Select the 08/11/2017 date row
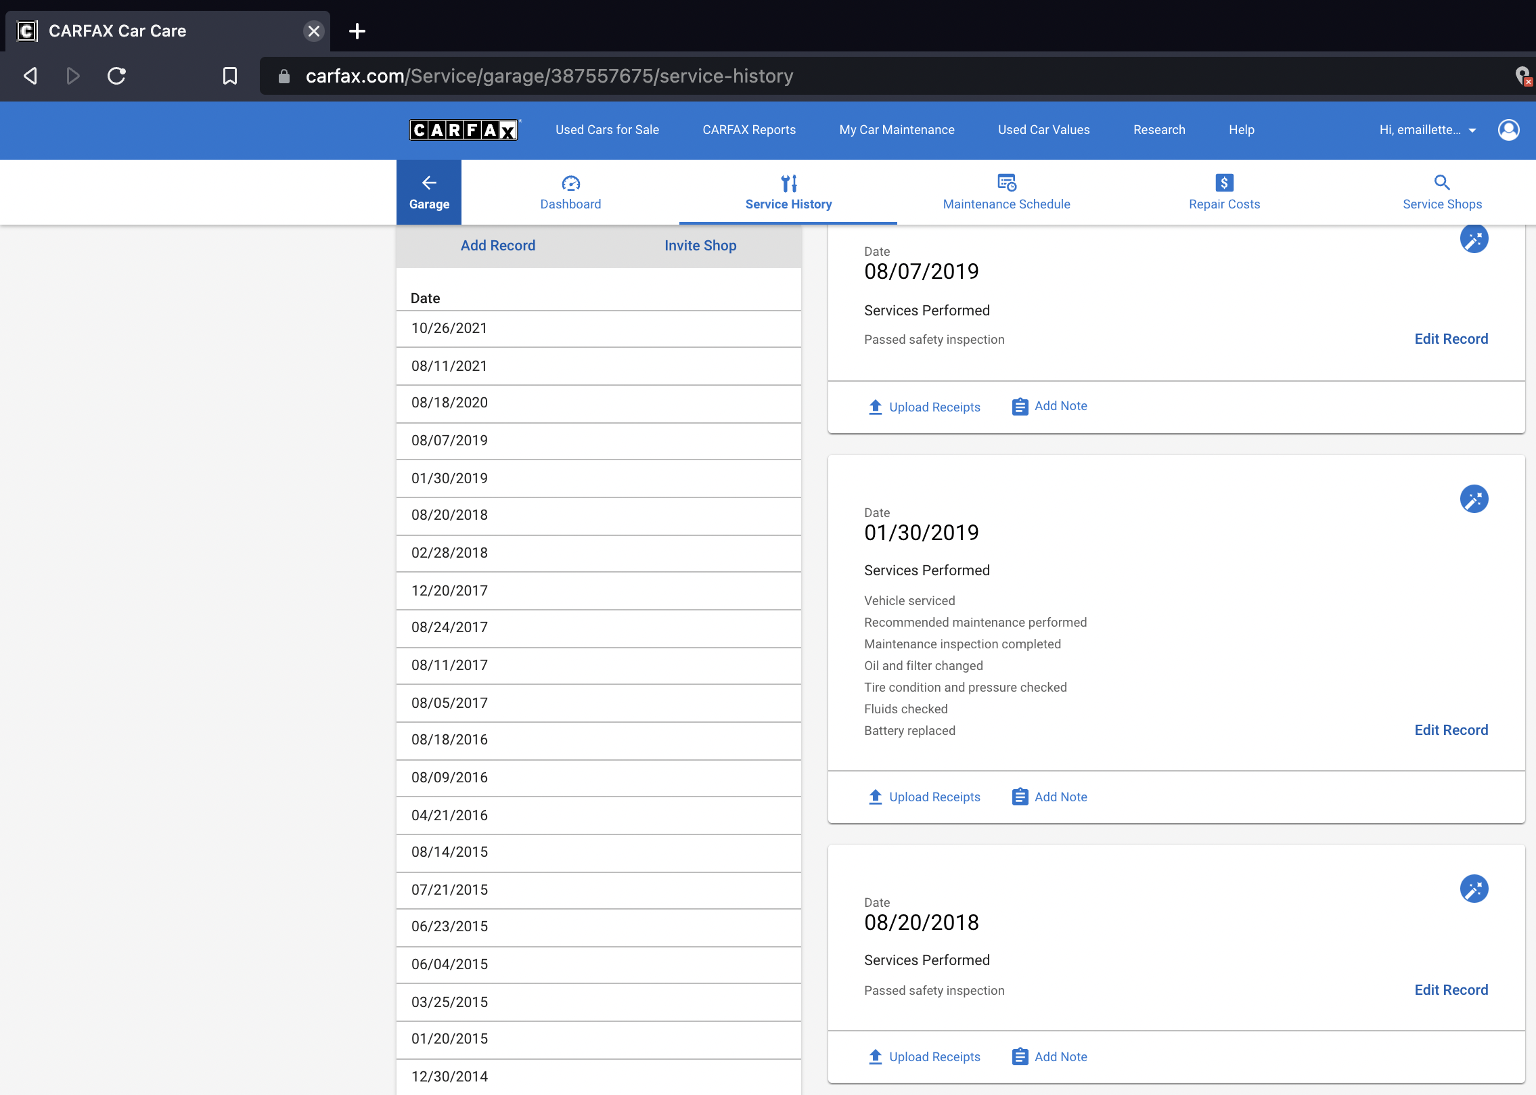The image size is (1536, 1095). coord(599,666)
